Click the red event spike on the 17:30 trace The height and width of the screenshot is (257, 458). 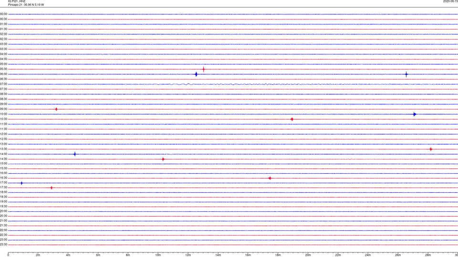52,188
